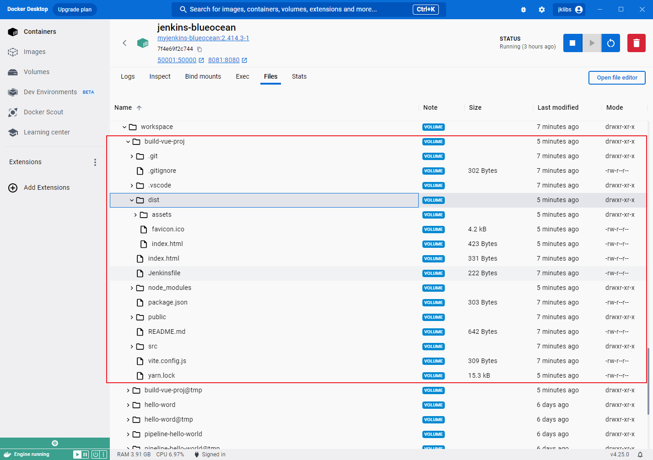The height and width of the screenshot is (460, 653).
Task: Restart the jenkins-blueocean container
Action: coord(611,43)
